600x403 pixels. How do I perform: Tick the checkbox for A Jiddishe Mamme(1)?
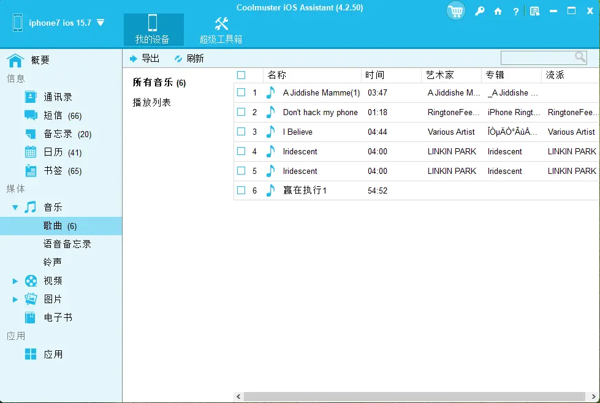pos(241,92)
